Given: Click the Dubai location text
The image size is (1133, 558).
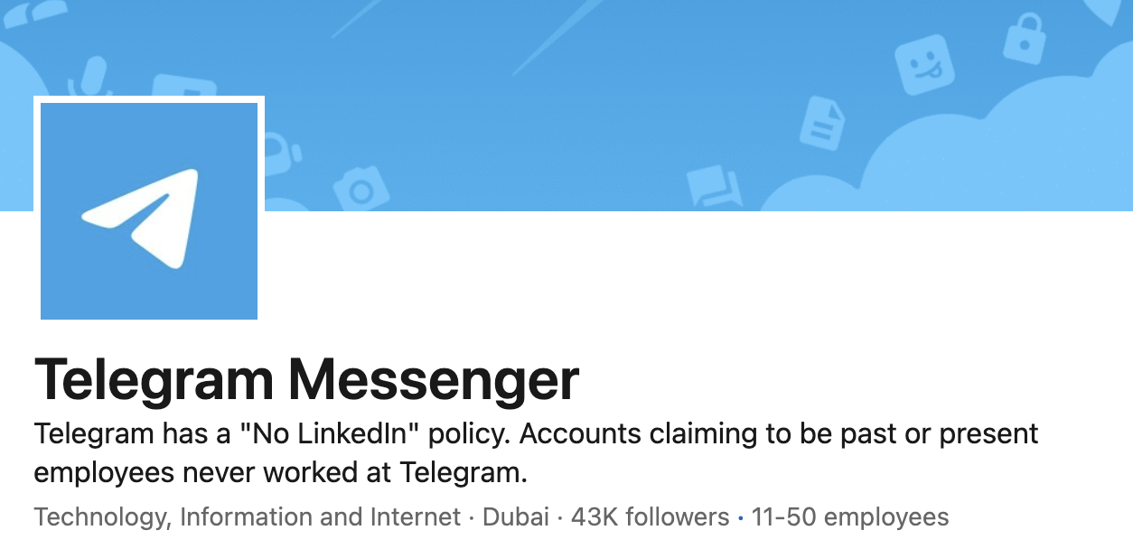Looking at the screenshot, I should coord(516,517).
